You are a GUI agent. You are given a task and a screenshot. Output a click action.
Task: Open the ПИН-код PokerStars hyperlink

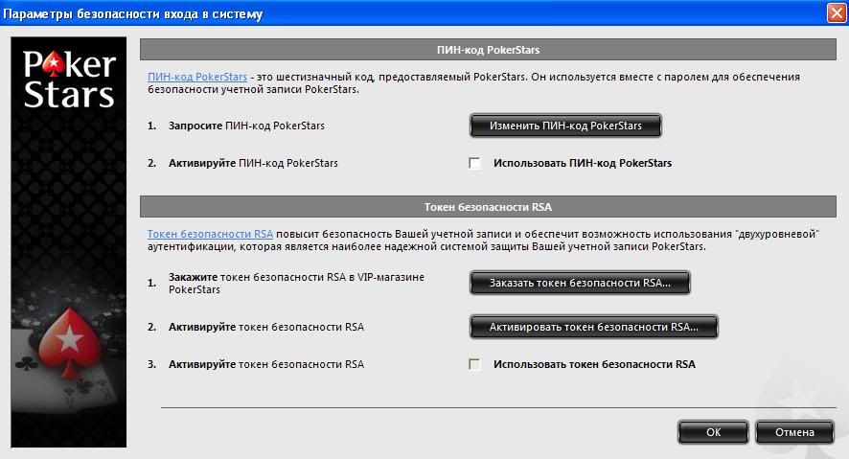click(x=197, y=77)
